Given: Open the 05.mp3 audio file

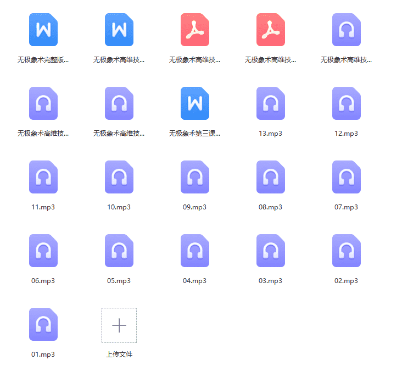Looking at the screenshot, I should coord(119,251).
